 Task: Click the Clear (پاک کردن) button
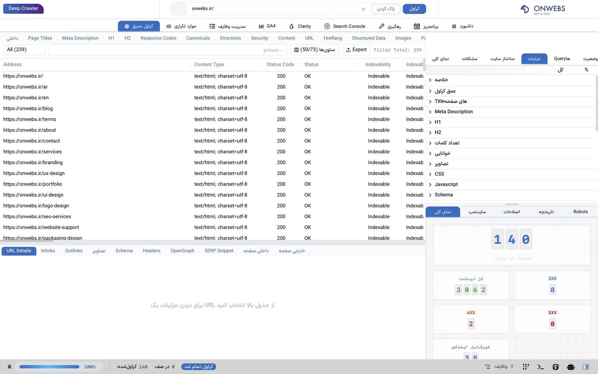click(x=386, y=9)
